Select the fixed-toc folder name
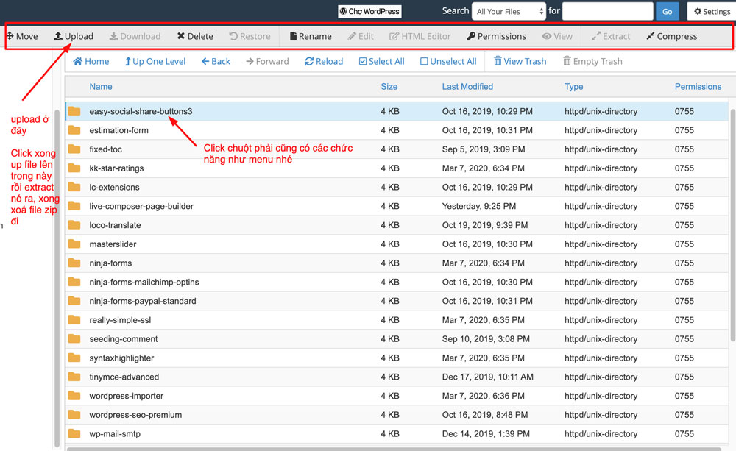Viewport: 736px width, 451px height. (105, 149)
